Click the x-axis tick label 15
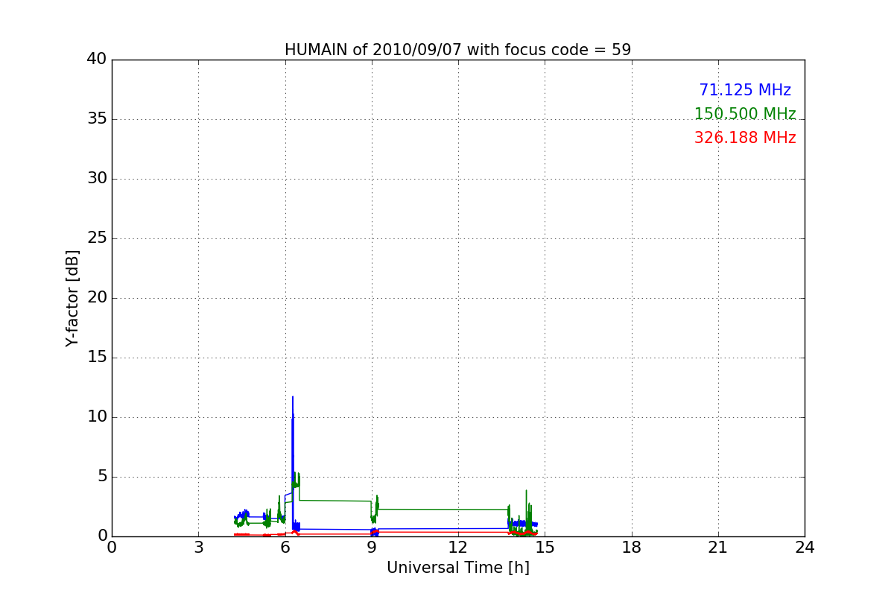894x596 pixels. pos(545,548)
